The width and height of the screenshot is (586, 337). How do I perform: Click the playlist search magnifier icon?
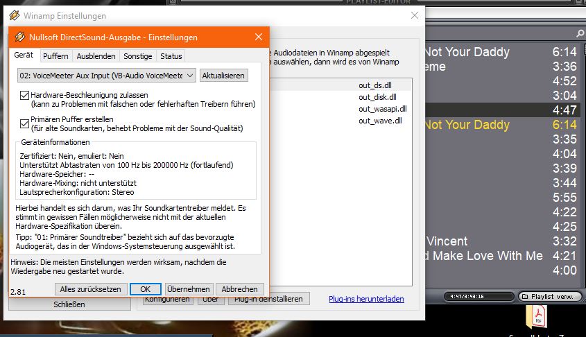580,33
